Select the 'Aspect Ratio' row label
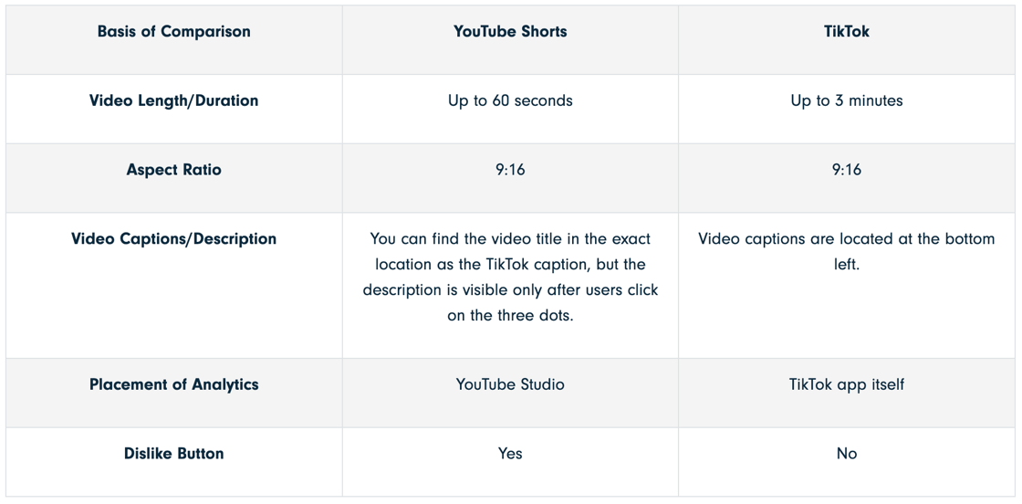 coord(173,170)
